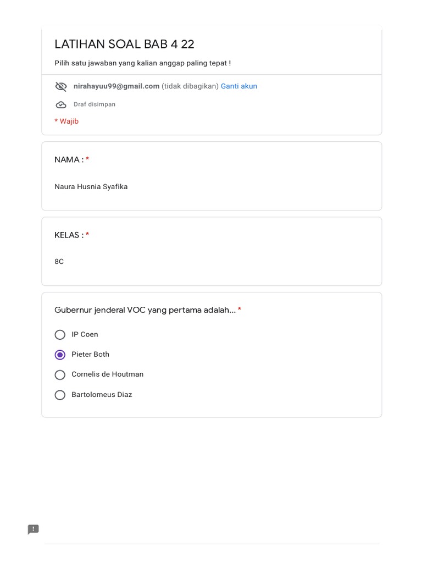Click the Pilih satu jawaban instruction text

click(142, 63)
